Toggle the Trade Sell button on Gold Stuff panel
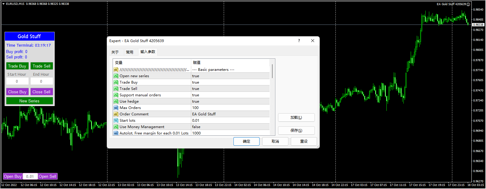Viewport: 486px width, 189px height. pos(42,66)
